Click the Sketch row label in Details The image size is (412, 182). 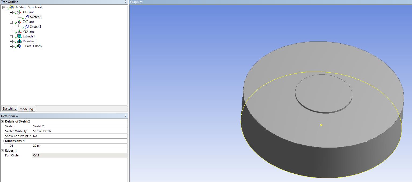coord(10,126)
